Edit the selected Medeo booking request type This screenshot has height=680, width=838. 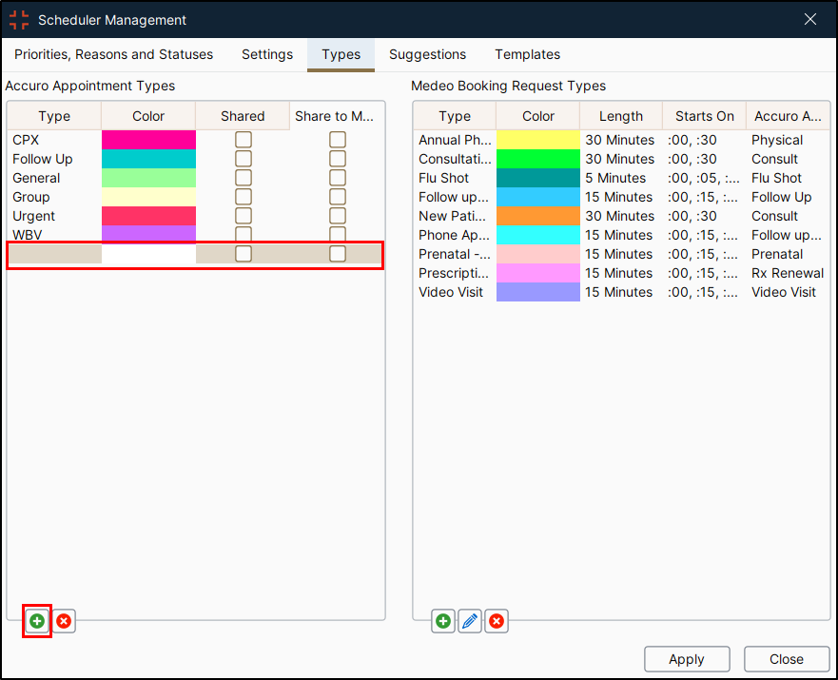tap(470, 622)
